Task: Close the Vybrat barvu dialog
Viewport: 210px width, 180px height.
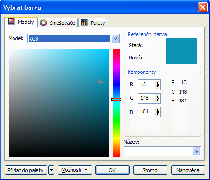Action: tap(203, 7)
